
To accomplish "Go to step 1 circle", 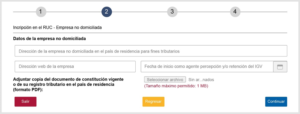I will (41, 12).
